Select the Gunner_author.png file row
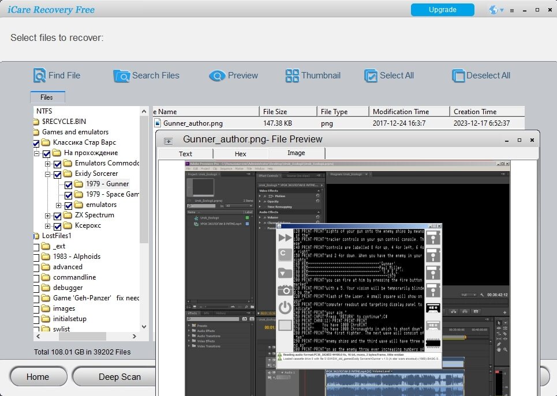This screenshot has width=557, height=396. [339, 123]
